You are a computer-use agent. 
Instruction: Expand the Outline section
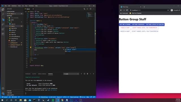click(9, 91)
